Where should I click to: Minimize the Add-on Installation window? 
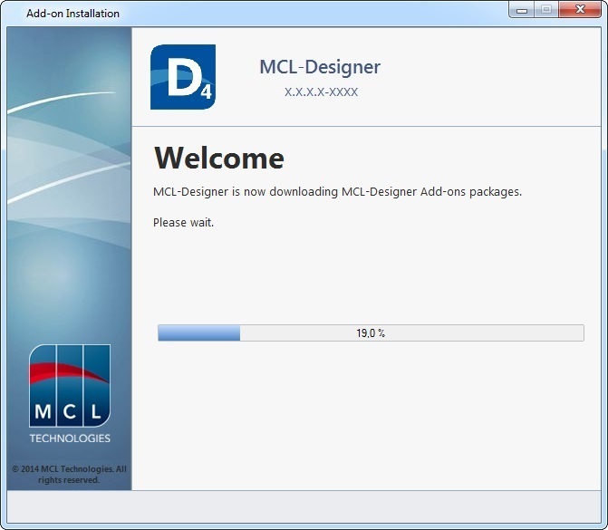(521, 10)
